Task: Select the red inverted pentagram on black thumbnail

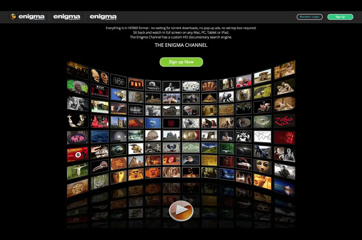Action: [171, 123]
